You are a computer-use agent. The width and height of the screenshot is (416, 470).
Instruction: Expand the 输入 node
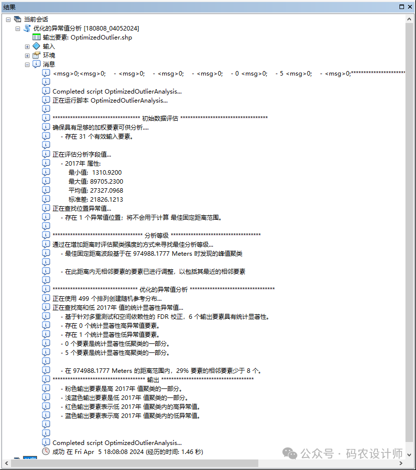[28, 47]
